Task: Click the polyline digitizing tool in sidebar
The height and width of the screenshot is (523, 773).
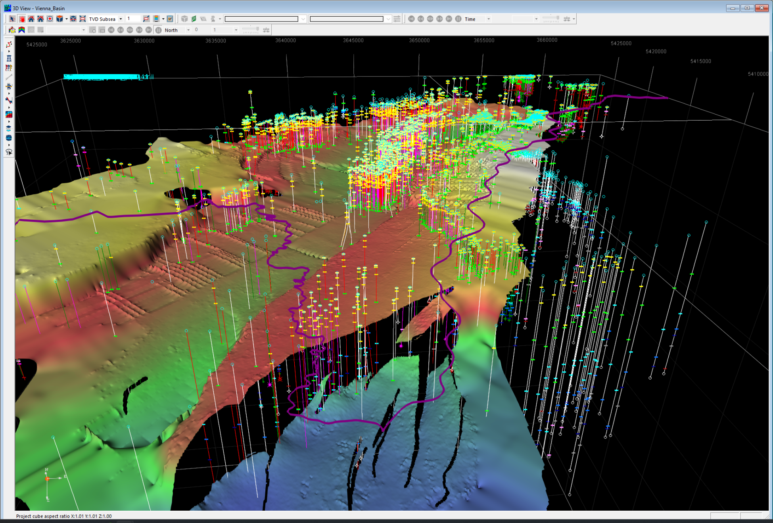Action: pyautogui.click(x=9, y=44)
